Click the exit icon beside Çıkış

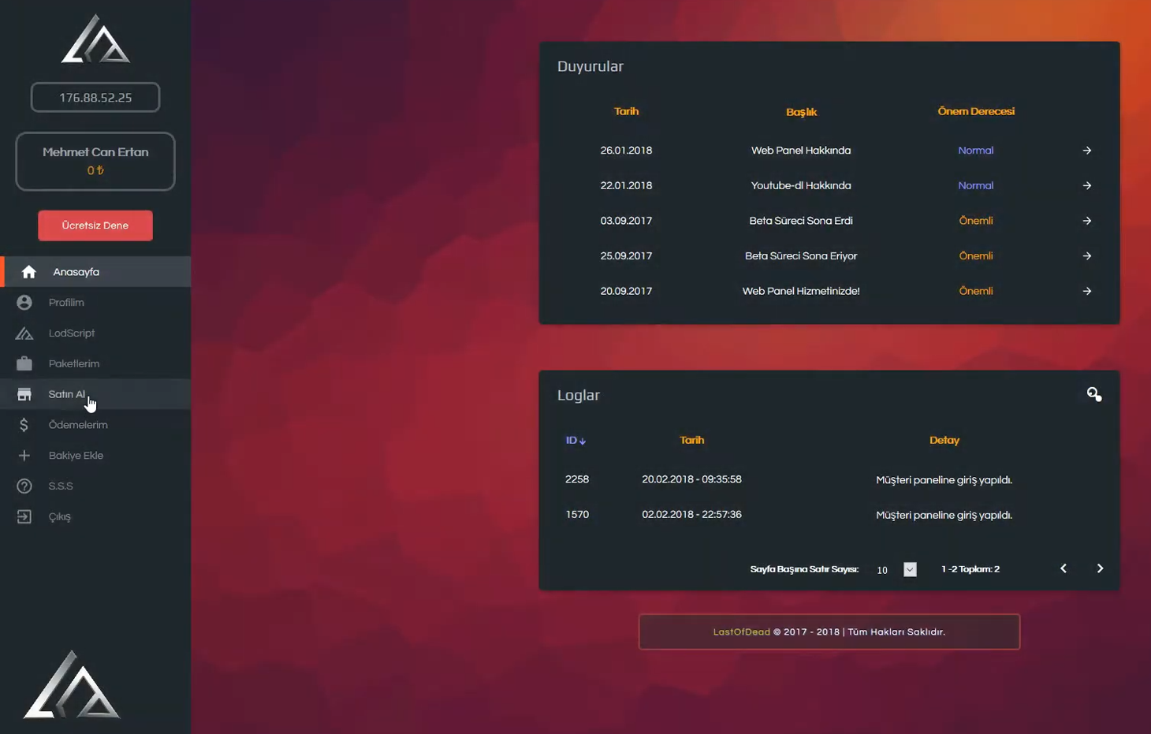click(x=24, y=517)
